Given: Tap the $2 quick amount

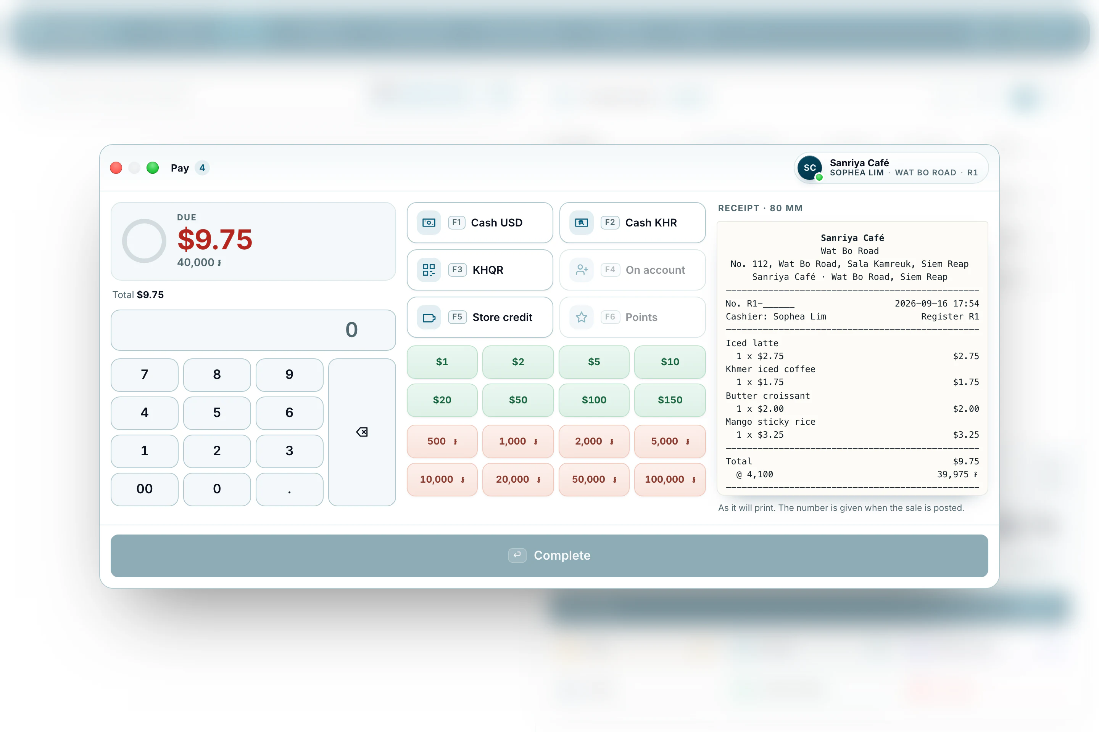Looking at the screenshot, I should pyautogui.click(x=518, y=362).
